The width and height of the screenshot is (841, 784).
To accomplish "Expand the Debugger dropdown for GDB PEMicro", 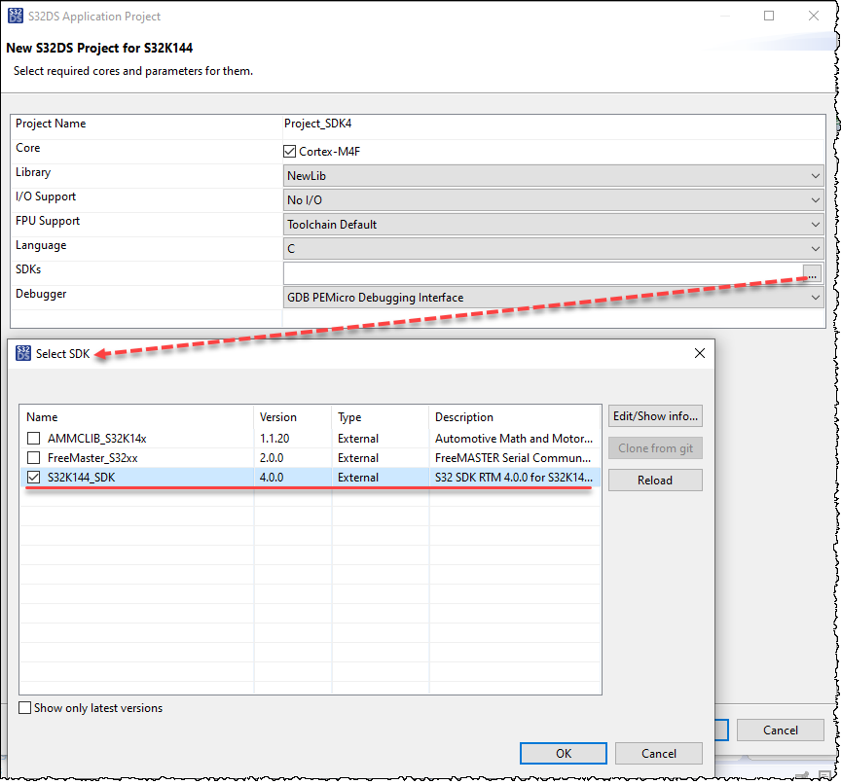I will pos(815,298).
